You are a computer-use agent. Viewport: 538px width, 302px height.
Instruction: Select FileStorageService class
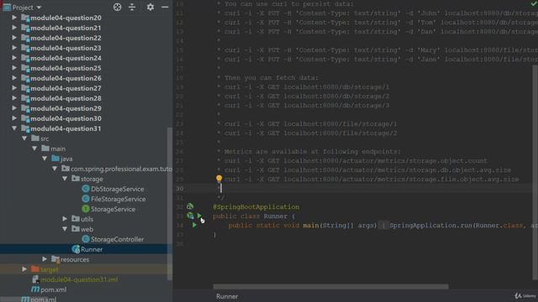[x=118, y=199]
